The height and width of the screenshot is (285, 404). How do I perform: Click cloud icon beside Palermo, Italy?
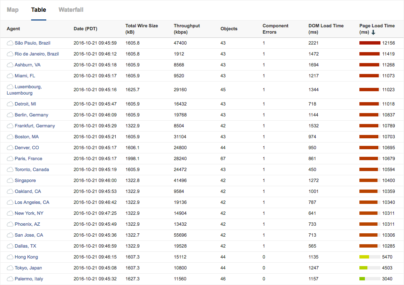click(x=10, y=279)
